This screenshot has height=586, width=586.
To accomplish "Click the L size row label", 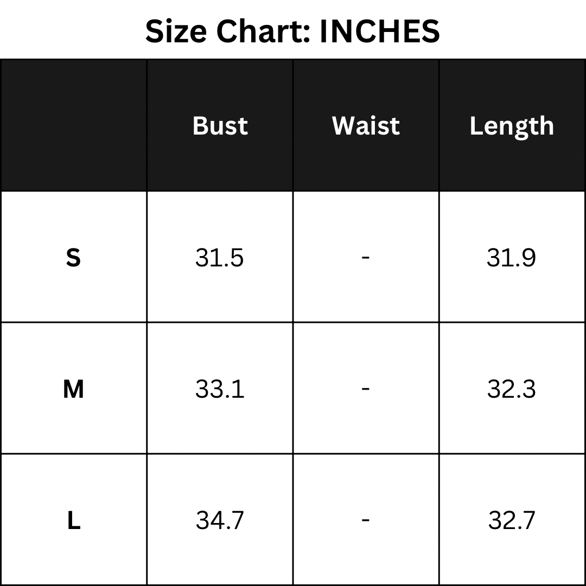I will 73,521.
